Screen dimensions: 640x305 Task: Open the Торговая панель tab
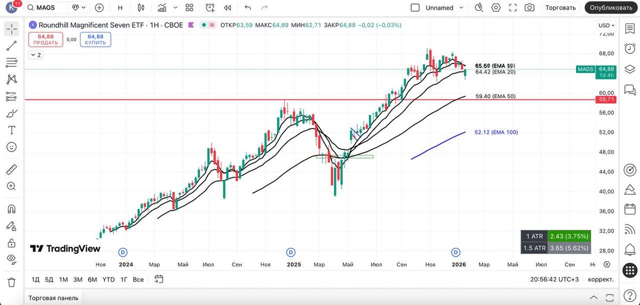coord(53,298)
